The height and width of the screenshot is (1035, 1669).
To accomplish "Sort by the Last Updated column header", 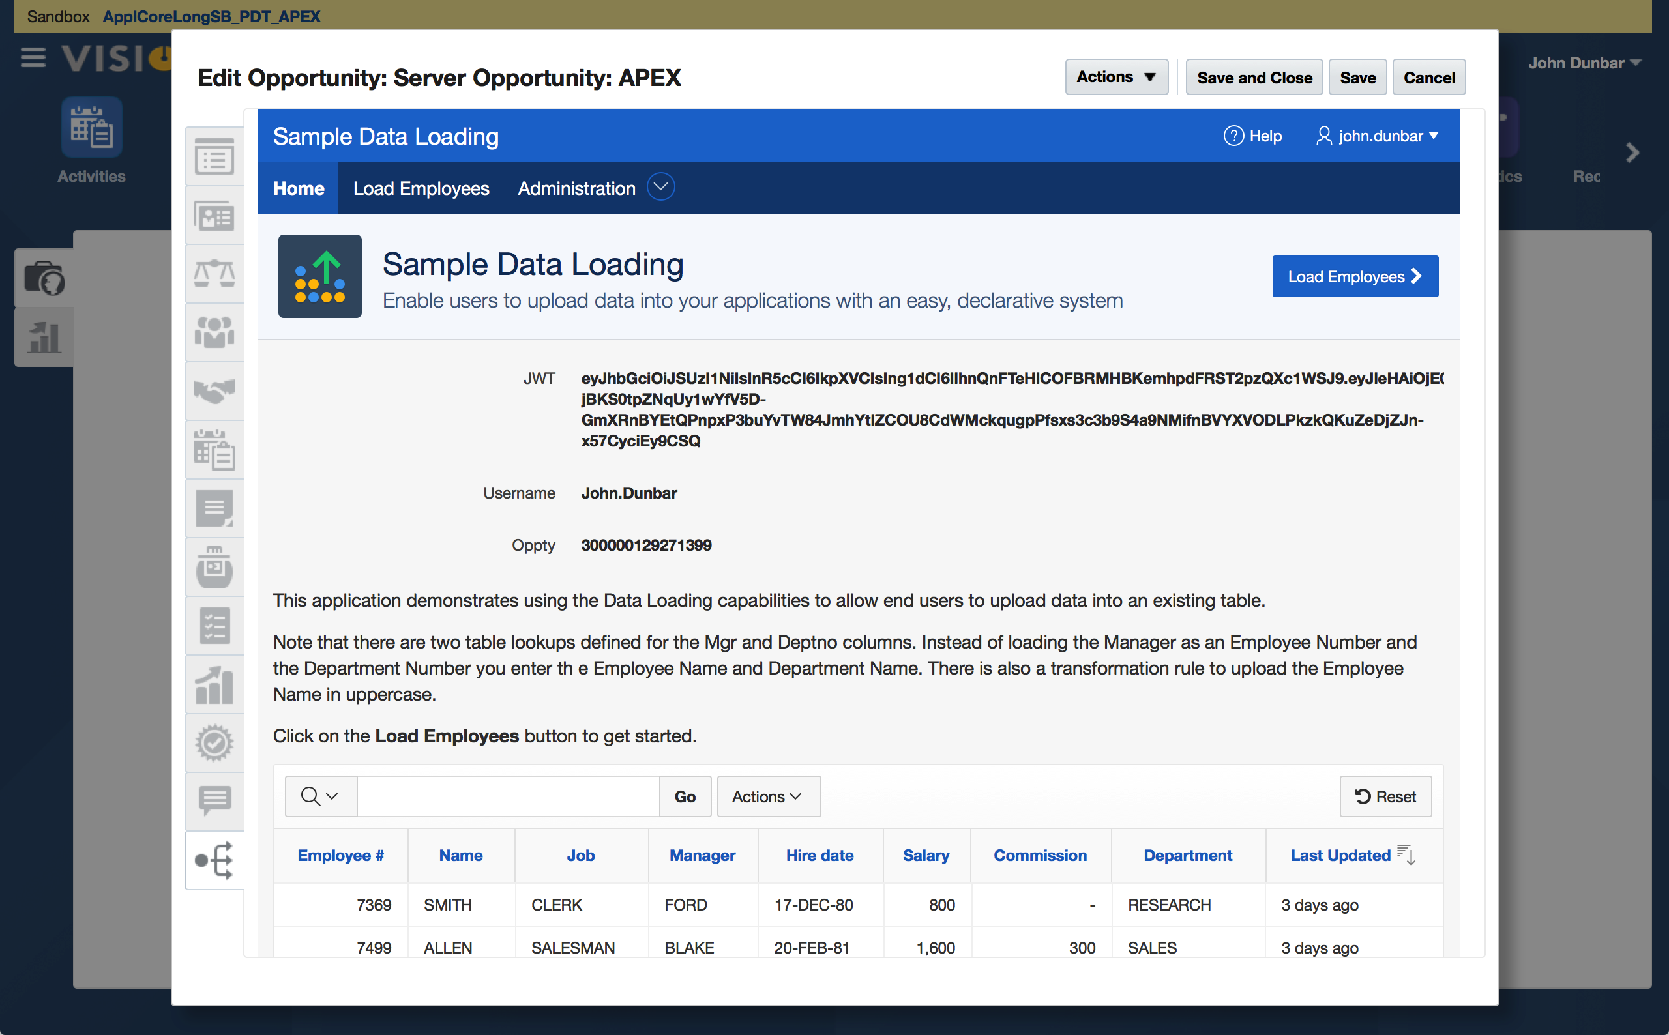I will click(x=1340, y=855).
